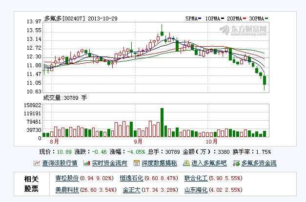Image resolution: width=306 pixels, height=202 pixels.
Task: Open related stock 美晨科技
Action: [x=67, y=189]
